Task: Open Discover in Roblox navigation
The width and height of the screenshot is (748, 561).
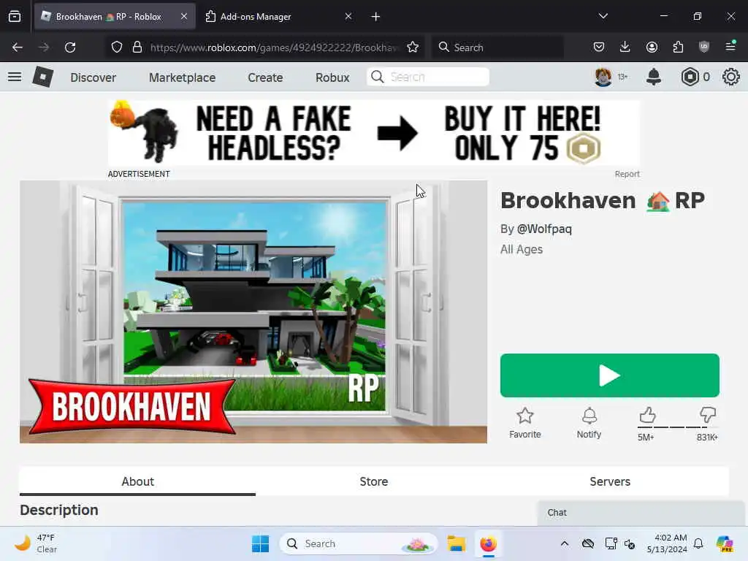Action: click(93, 77)
